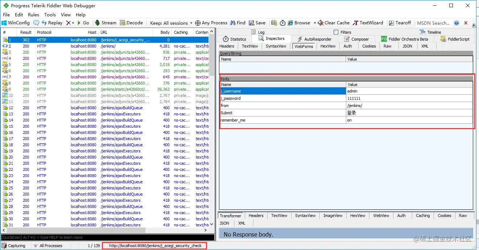Image resolution: width=479 pixels, height=250 pixels.
Task: Click the Save sessions button
Action: (x=257, y=23)
